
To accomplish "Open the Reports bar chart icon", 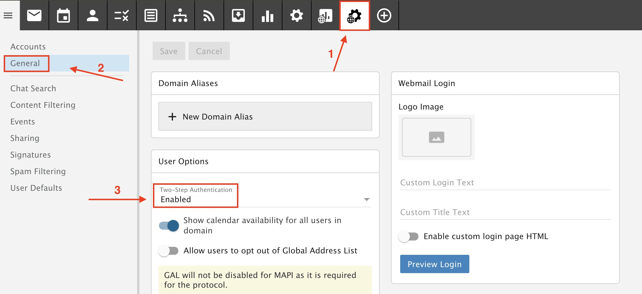I will pos(268,15).
